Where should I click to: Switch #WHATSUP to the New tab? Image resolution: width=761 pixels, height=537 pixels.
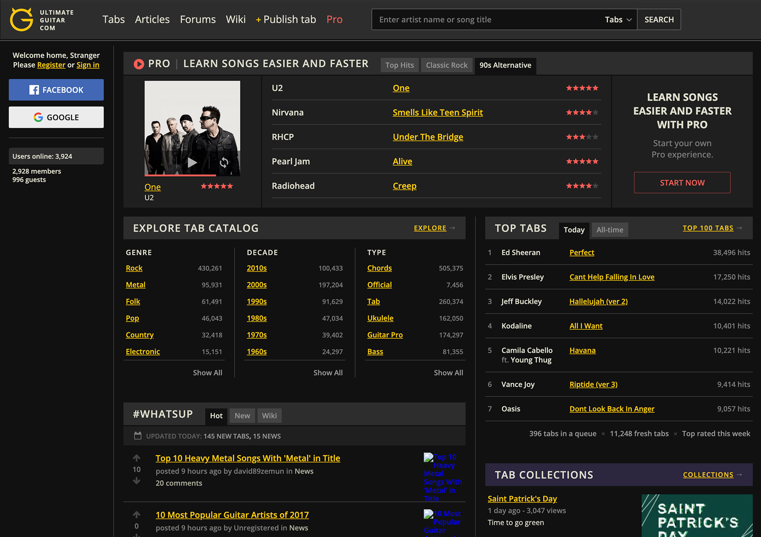click(242, 416)
